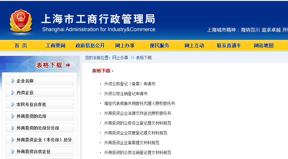Screen dimensions: 288x159
Task: Expand the 外商投资的公司分公司 sidebar item
Action: point(40,128)
